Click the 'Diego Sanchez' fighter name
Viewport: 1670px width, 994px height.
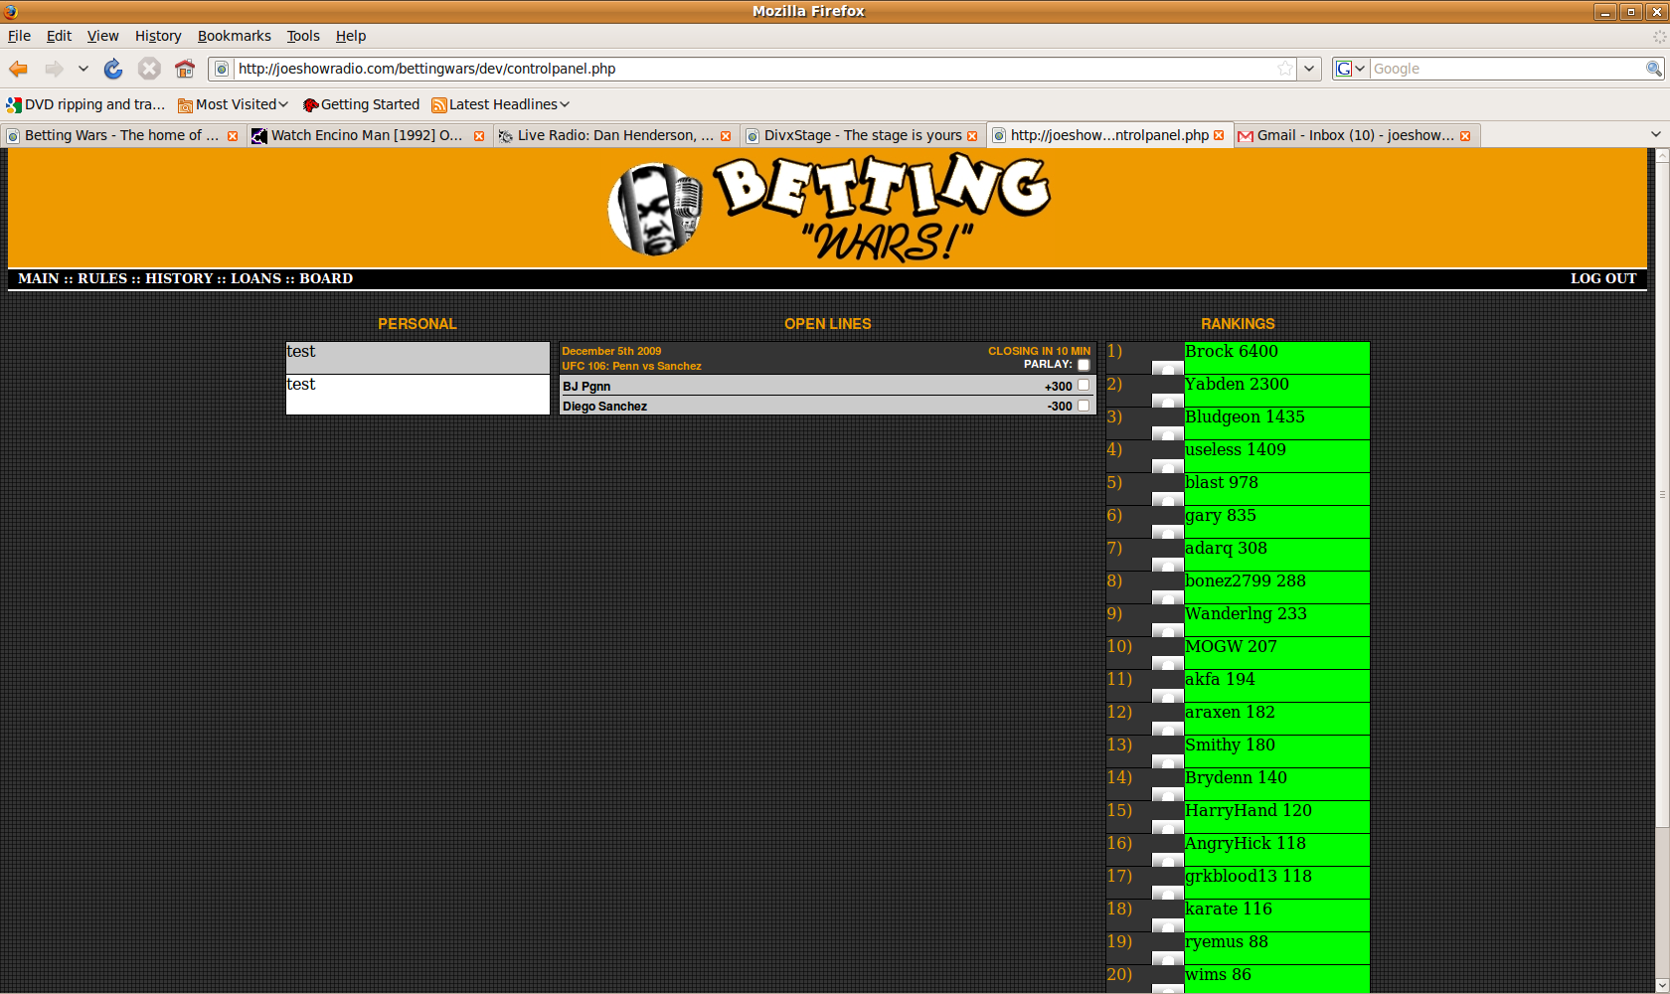(x=604, y=407)
